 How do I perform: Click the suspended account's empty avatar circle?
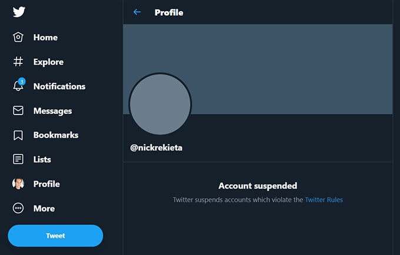(x=160, y=105)
